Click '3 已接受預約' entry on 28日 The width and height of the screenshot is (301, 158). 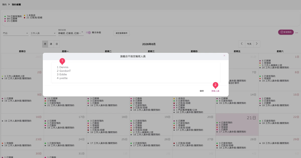225,143
